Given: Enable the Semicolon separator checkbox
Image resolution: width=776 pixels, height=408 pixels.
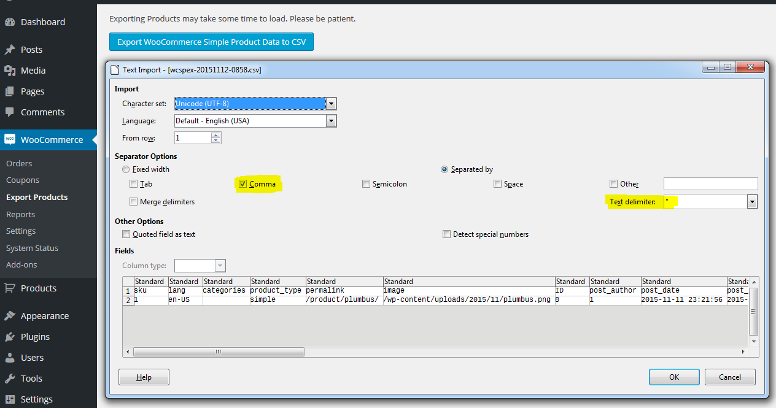Looking at the screenshot, I should coord(367,184).
